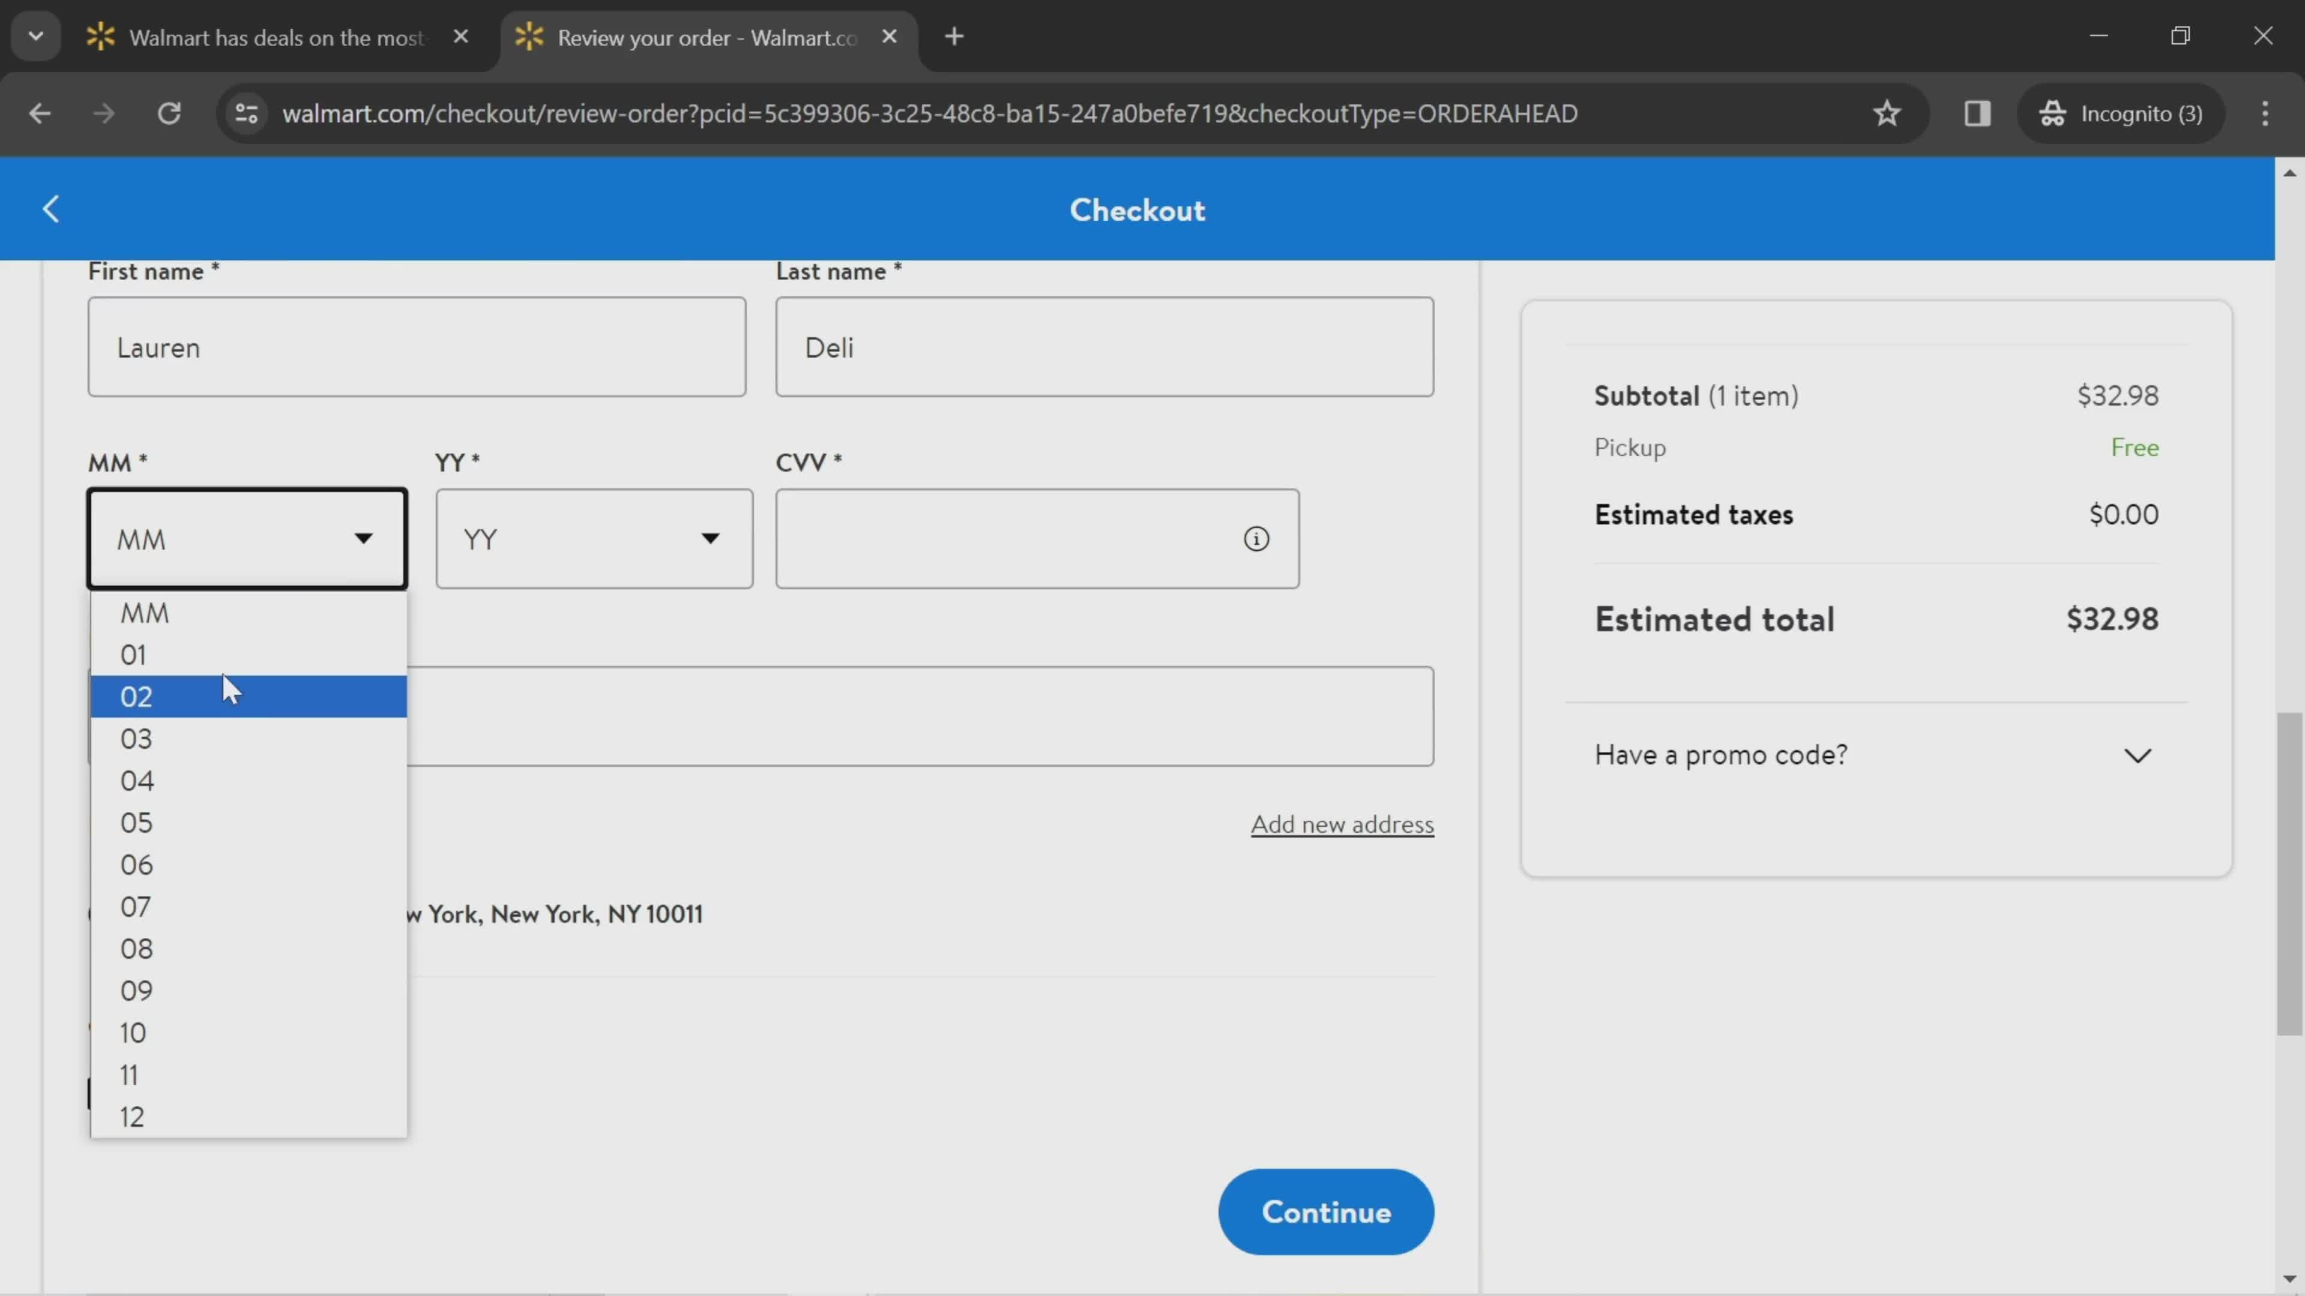This screenshot has width=2305, height=1296.
Task: Focus the Last name field
Action: 1104,347
